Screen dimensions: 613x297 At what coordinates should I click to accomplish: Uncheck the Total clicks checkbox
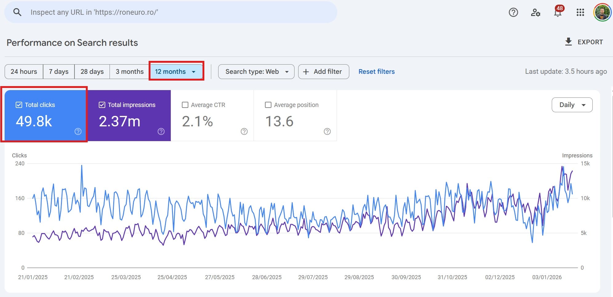[19, 105]
